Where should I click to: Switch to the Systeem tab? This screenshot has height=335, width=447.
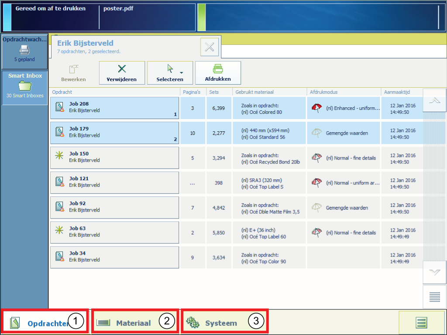(225, 321)
